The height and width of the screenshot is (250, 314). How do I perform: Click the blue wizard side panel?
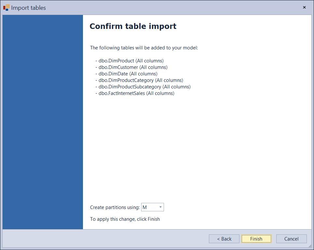(x=43, y=122)
